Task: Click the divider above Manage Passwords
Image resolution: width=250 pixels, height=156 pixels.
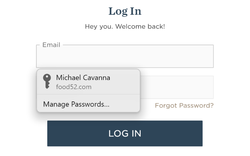Action: tap(88, 94)
